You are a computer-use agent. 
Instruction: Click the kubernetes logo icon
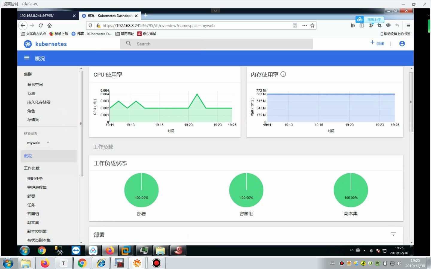tap(28, 44)
